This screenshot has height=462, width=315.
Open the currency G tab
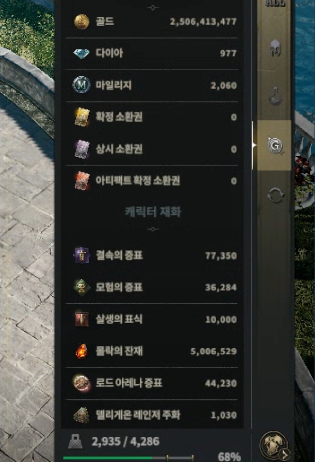[x=275, y=145]
